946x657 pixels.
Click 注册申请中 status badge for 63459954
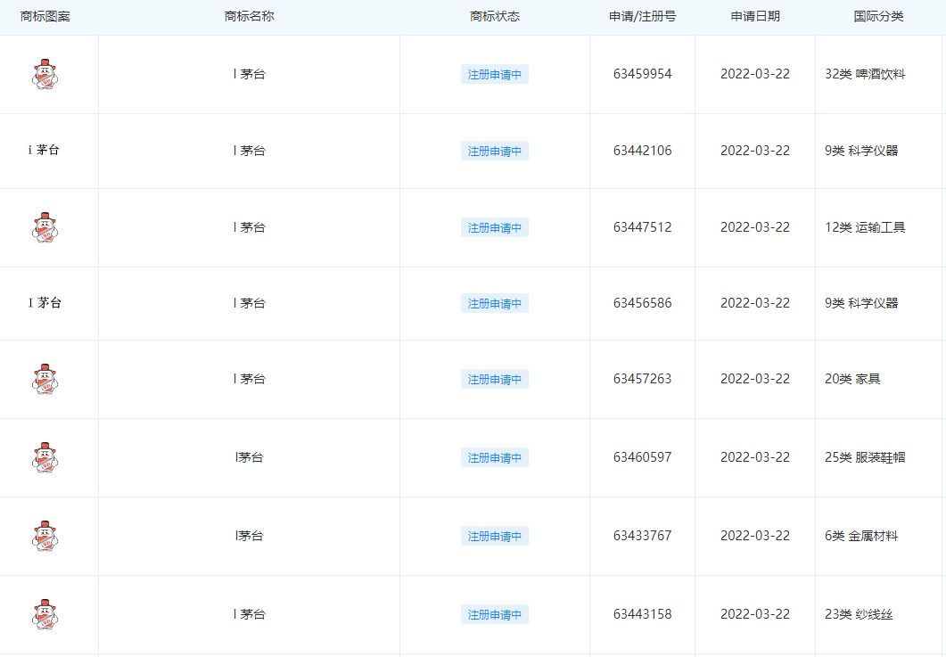494,74
